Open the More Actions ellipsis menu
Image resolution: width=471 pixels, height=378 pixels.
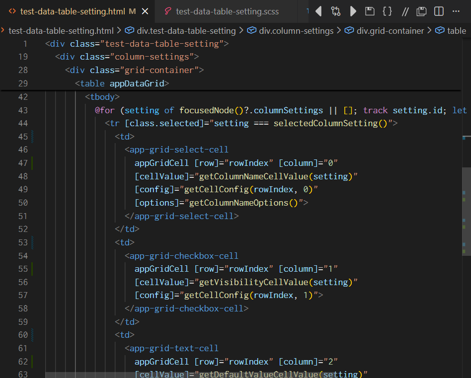[456, 11]
